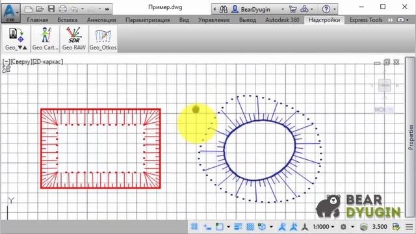
Task: Open status bar customization menu
Action: [x=409, y=227]
